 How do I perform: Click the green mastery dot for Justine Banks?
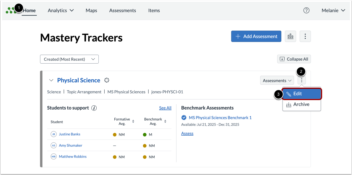(x=145, y=134)
